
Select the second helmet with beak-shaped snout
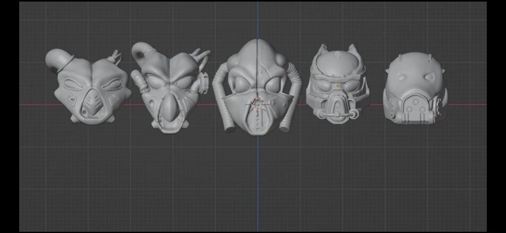(171, 88)
